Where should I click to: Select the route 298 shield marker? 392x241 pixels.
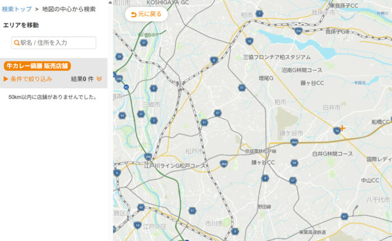[148, 157]
